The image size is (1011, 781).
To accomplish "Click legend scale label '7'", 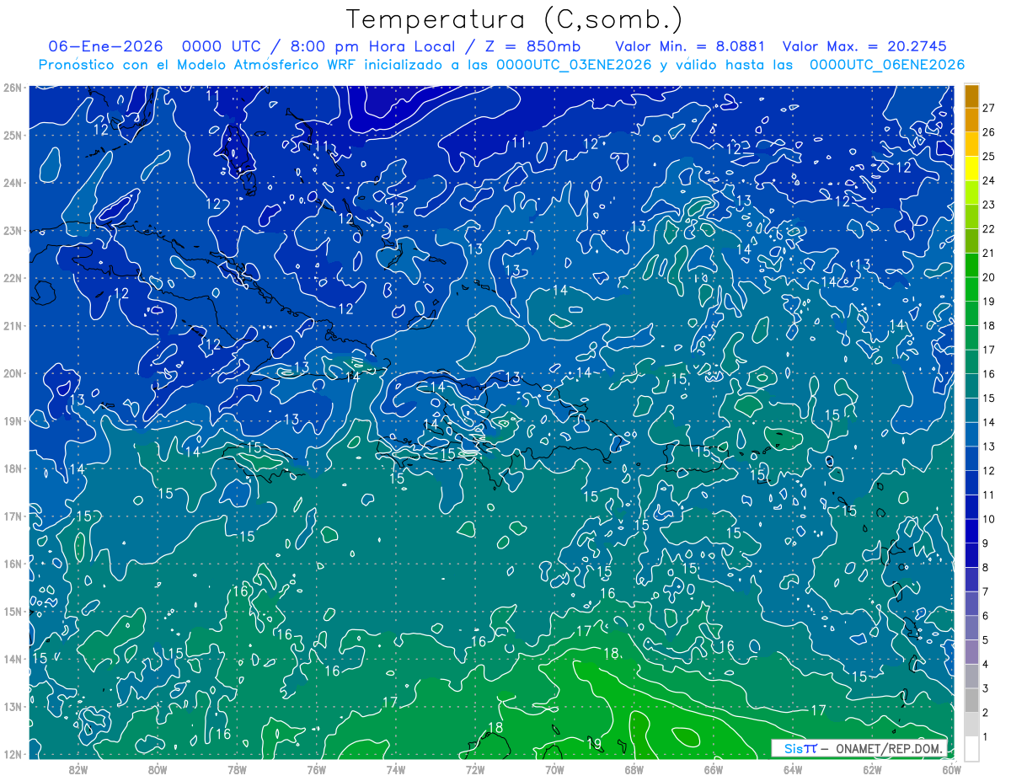I will pos(986,591).
